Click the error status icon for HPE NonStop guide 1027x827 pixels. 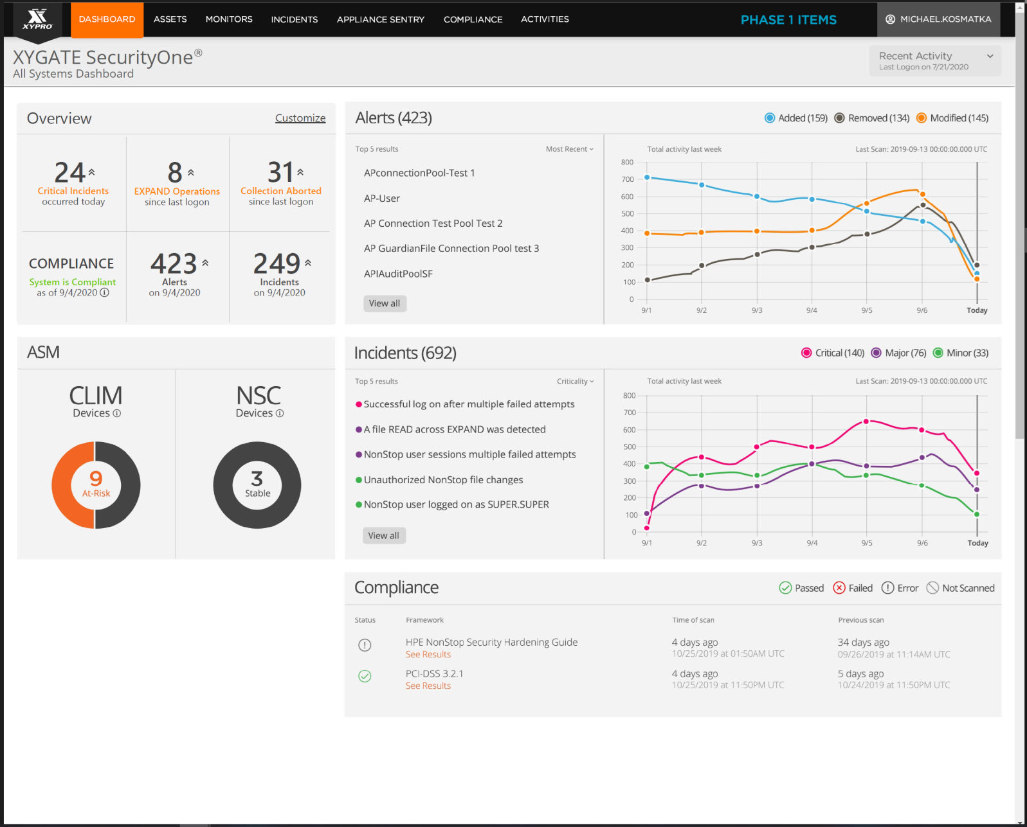coord(365,645)
